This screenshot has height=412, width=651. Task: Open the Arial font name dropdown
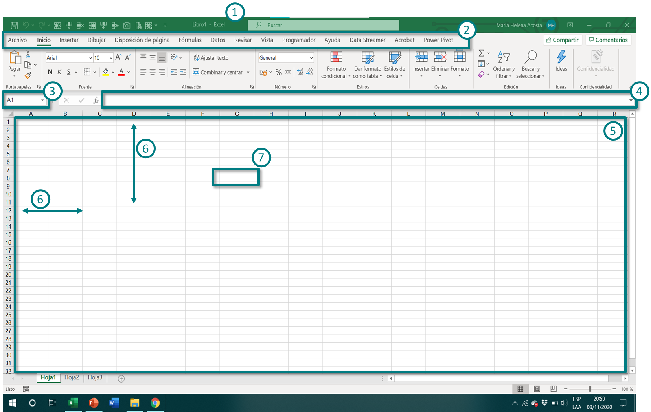90,58
